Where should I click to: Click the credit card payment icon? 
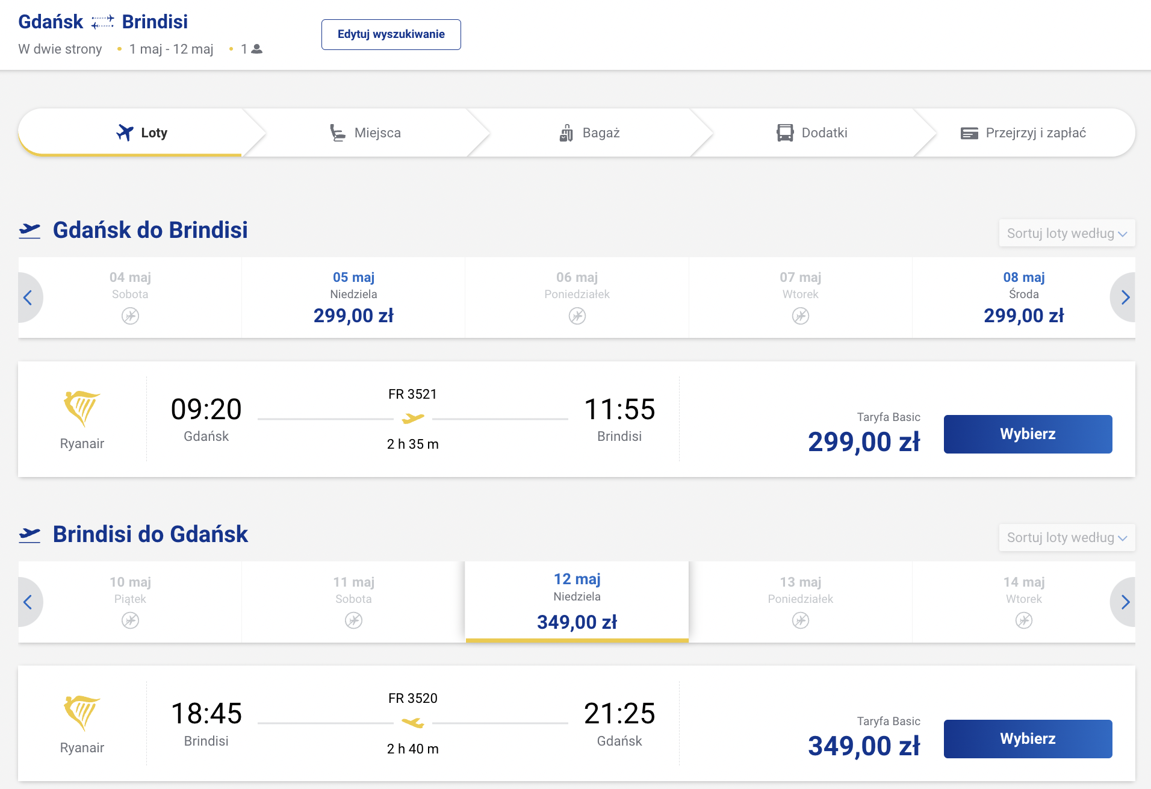click(969, 133)
